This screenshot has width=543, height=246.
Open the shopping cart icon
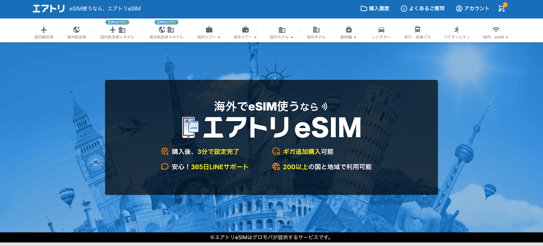pyautogui.click(x=501, y=9)
